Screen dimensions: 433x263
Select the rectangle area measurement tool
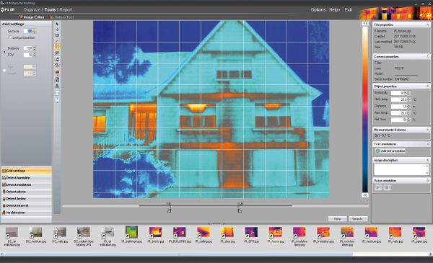(57, 35)
